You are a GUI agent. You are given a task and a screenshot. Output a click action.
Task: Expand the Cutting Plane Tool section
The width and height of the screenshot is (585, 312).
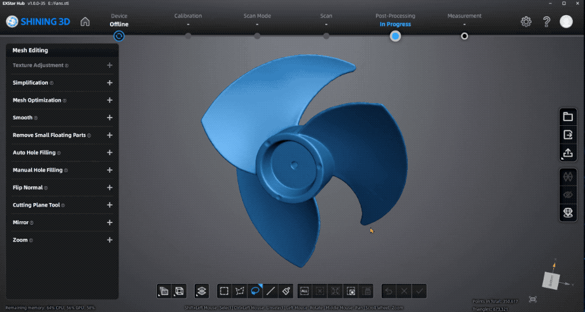[109, 205]
